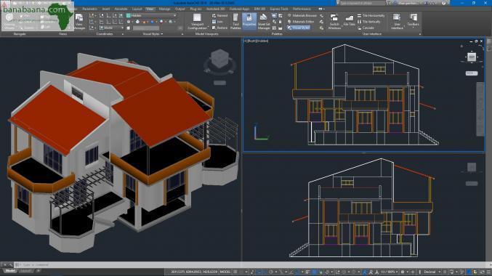Open the Hidden visual style dropdown

coord(151,15)
